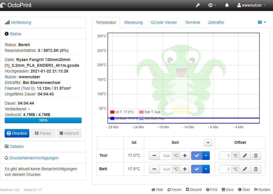Collapse the Status panel
Image resolution: width=273 pixels, height=194 pixels.
coord(15,34)
